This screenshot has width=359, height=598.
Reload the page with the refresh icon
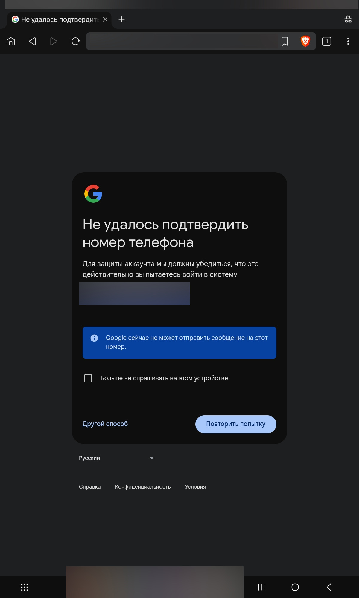tap(75, 41)
